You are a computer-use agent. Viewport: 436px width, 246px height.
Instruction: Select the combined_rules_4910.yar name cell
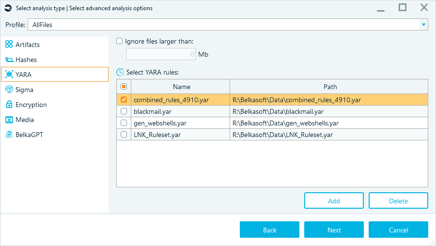tap(181, 100)
